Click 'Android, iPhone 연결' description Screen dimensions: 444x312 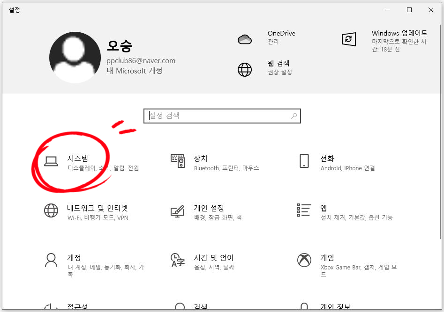coord(347,168)
